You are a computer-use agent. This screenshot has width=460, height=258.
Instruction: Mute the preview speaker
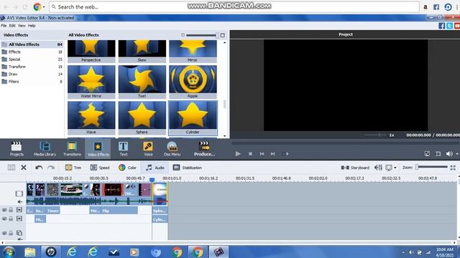click(x=449, y=153)
